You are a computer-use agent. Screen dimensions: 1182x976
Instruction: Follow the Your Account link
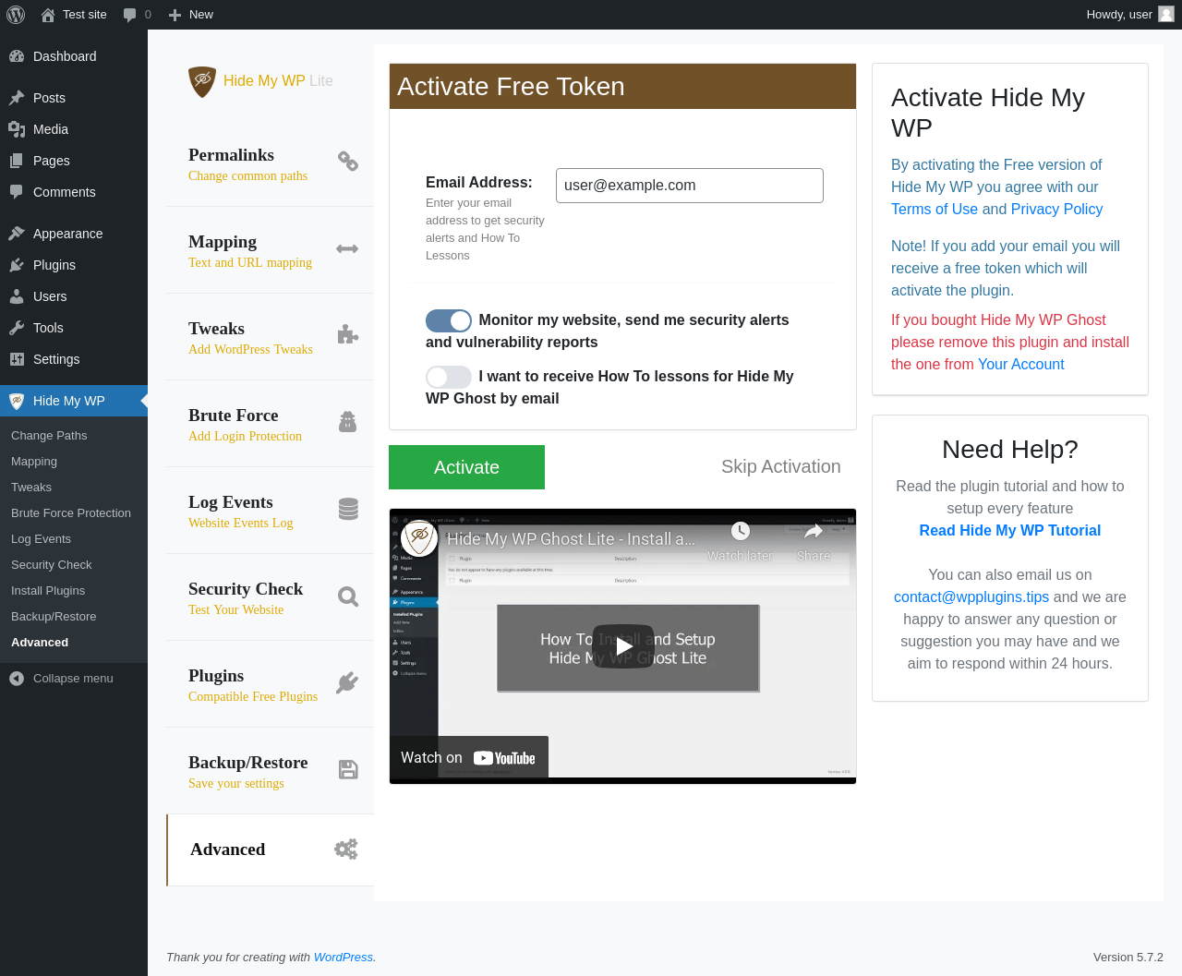1021,365
